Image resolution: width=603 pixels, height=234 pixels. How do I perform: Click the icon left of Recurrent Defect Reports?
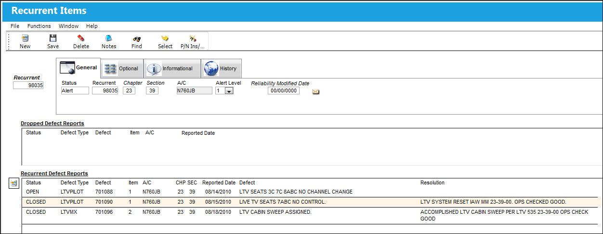point(13,183)
